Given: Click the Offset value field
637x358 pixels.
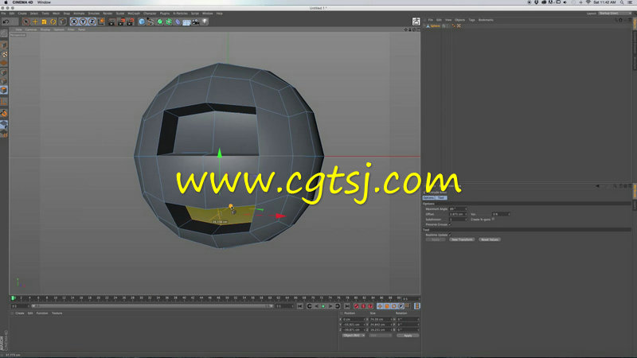Looking at the screenshot, I should coord(457,214).
